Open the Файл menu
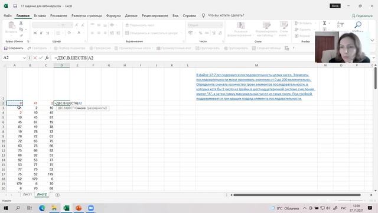The width and height of the screenshot is (378, 213). coord(8,15)
